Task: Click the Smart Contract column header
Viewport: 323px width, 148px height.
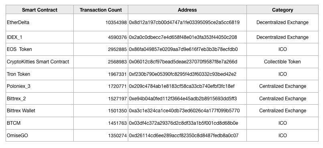Action: tap(40, 10)
